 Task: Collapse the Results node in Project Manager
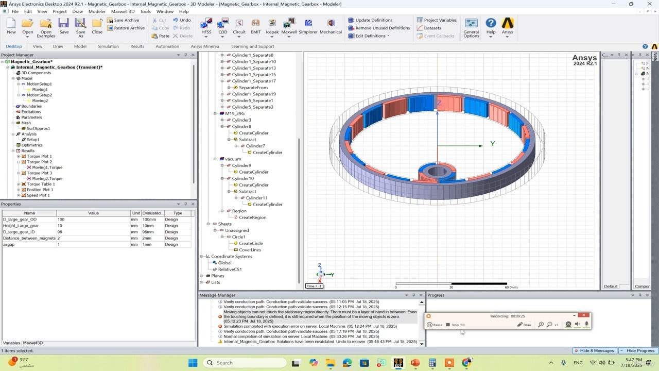point(13,151)
